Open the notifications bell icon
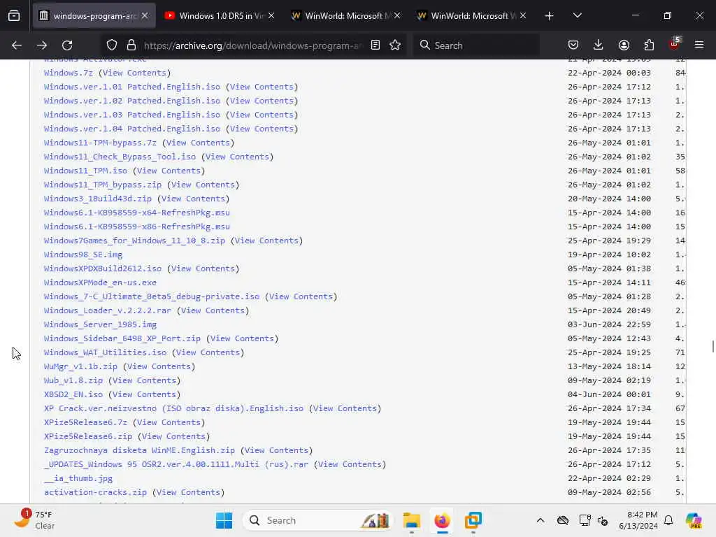This screenshot has width=716, height=537. click(668, 520)
